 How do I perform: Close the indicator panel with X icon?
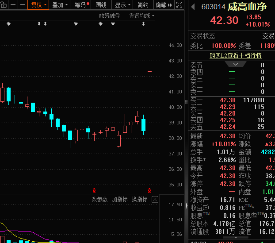tap(155, 200)
